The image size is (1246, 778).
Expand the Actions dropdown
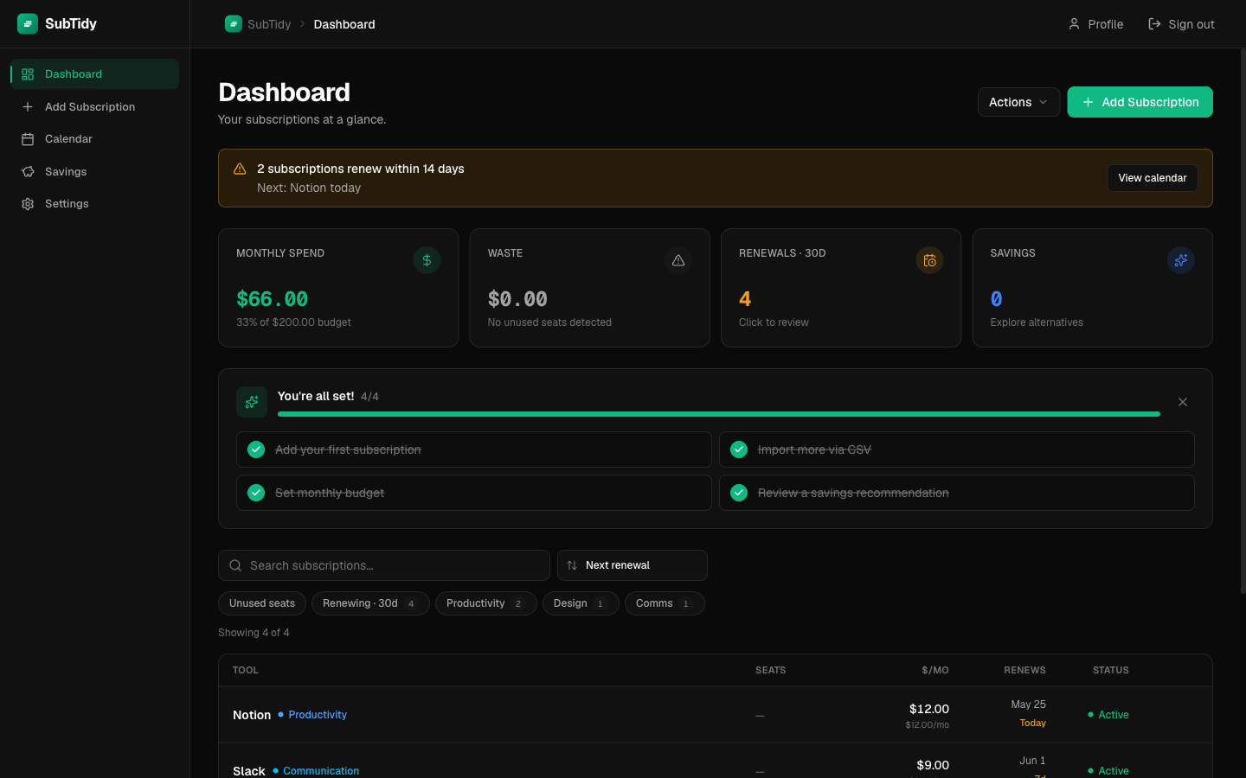pyautogui.click(x=1018, y=102)
